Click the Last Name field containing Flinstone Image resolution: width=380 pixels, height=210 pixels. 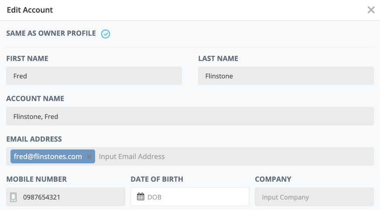point(285,76)
